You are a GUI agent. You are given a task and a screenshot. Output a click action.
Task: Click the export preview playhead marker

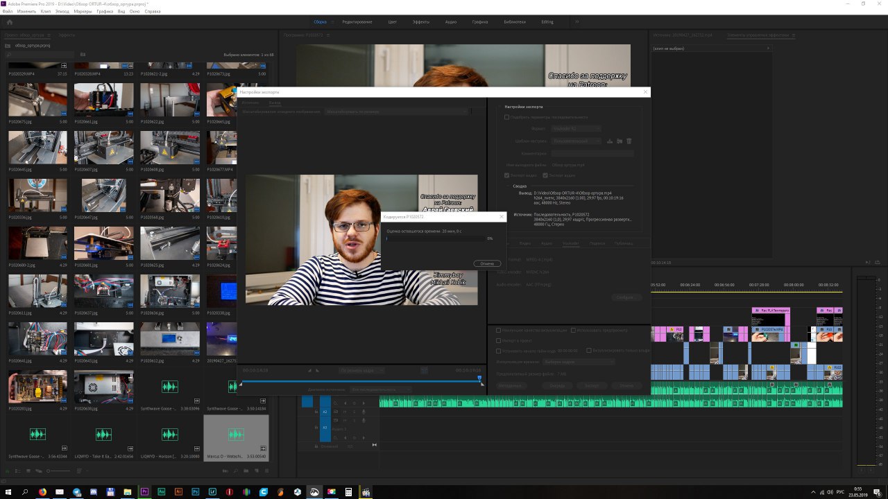click(x=479, y=378)
